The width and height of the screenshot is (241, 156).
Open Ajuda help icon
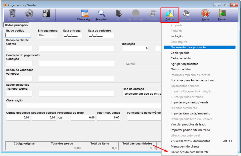pyautogui.click(x=205, y=14)
